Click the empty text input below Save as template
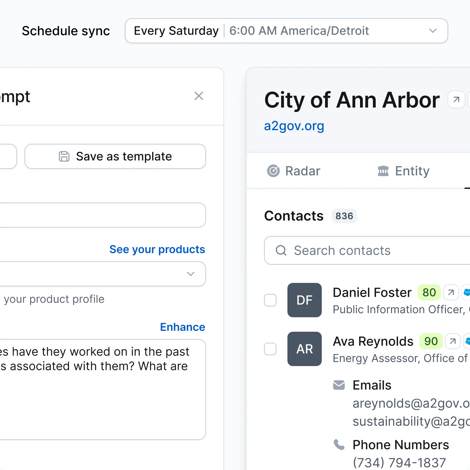 (x=102, y=215)
